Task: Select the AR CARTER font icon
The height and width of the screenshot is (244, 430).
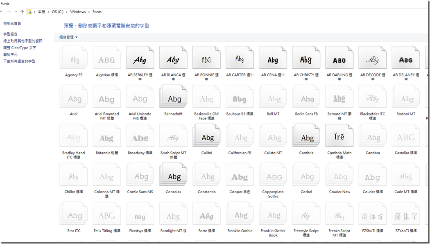Action: click(x=240, y=58)
